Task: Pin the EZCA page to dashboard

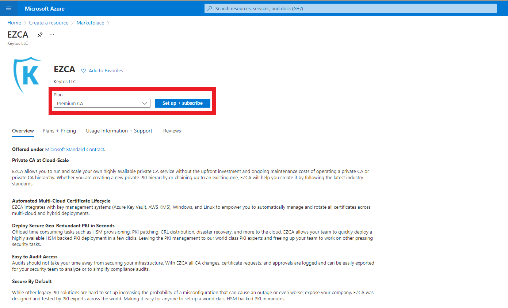Action: click(40, 35)
